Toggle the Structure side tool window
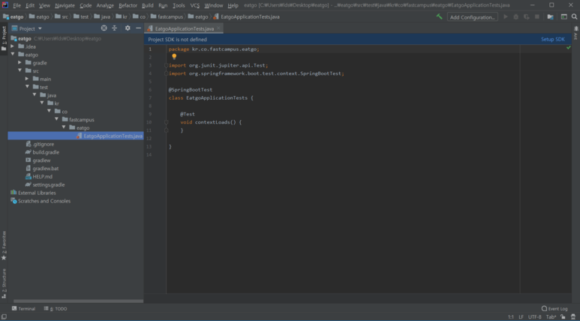This screenshot has height=321, width=580. (4, 282)
